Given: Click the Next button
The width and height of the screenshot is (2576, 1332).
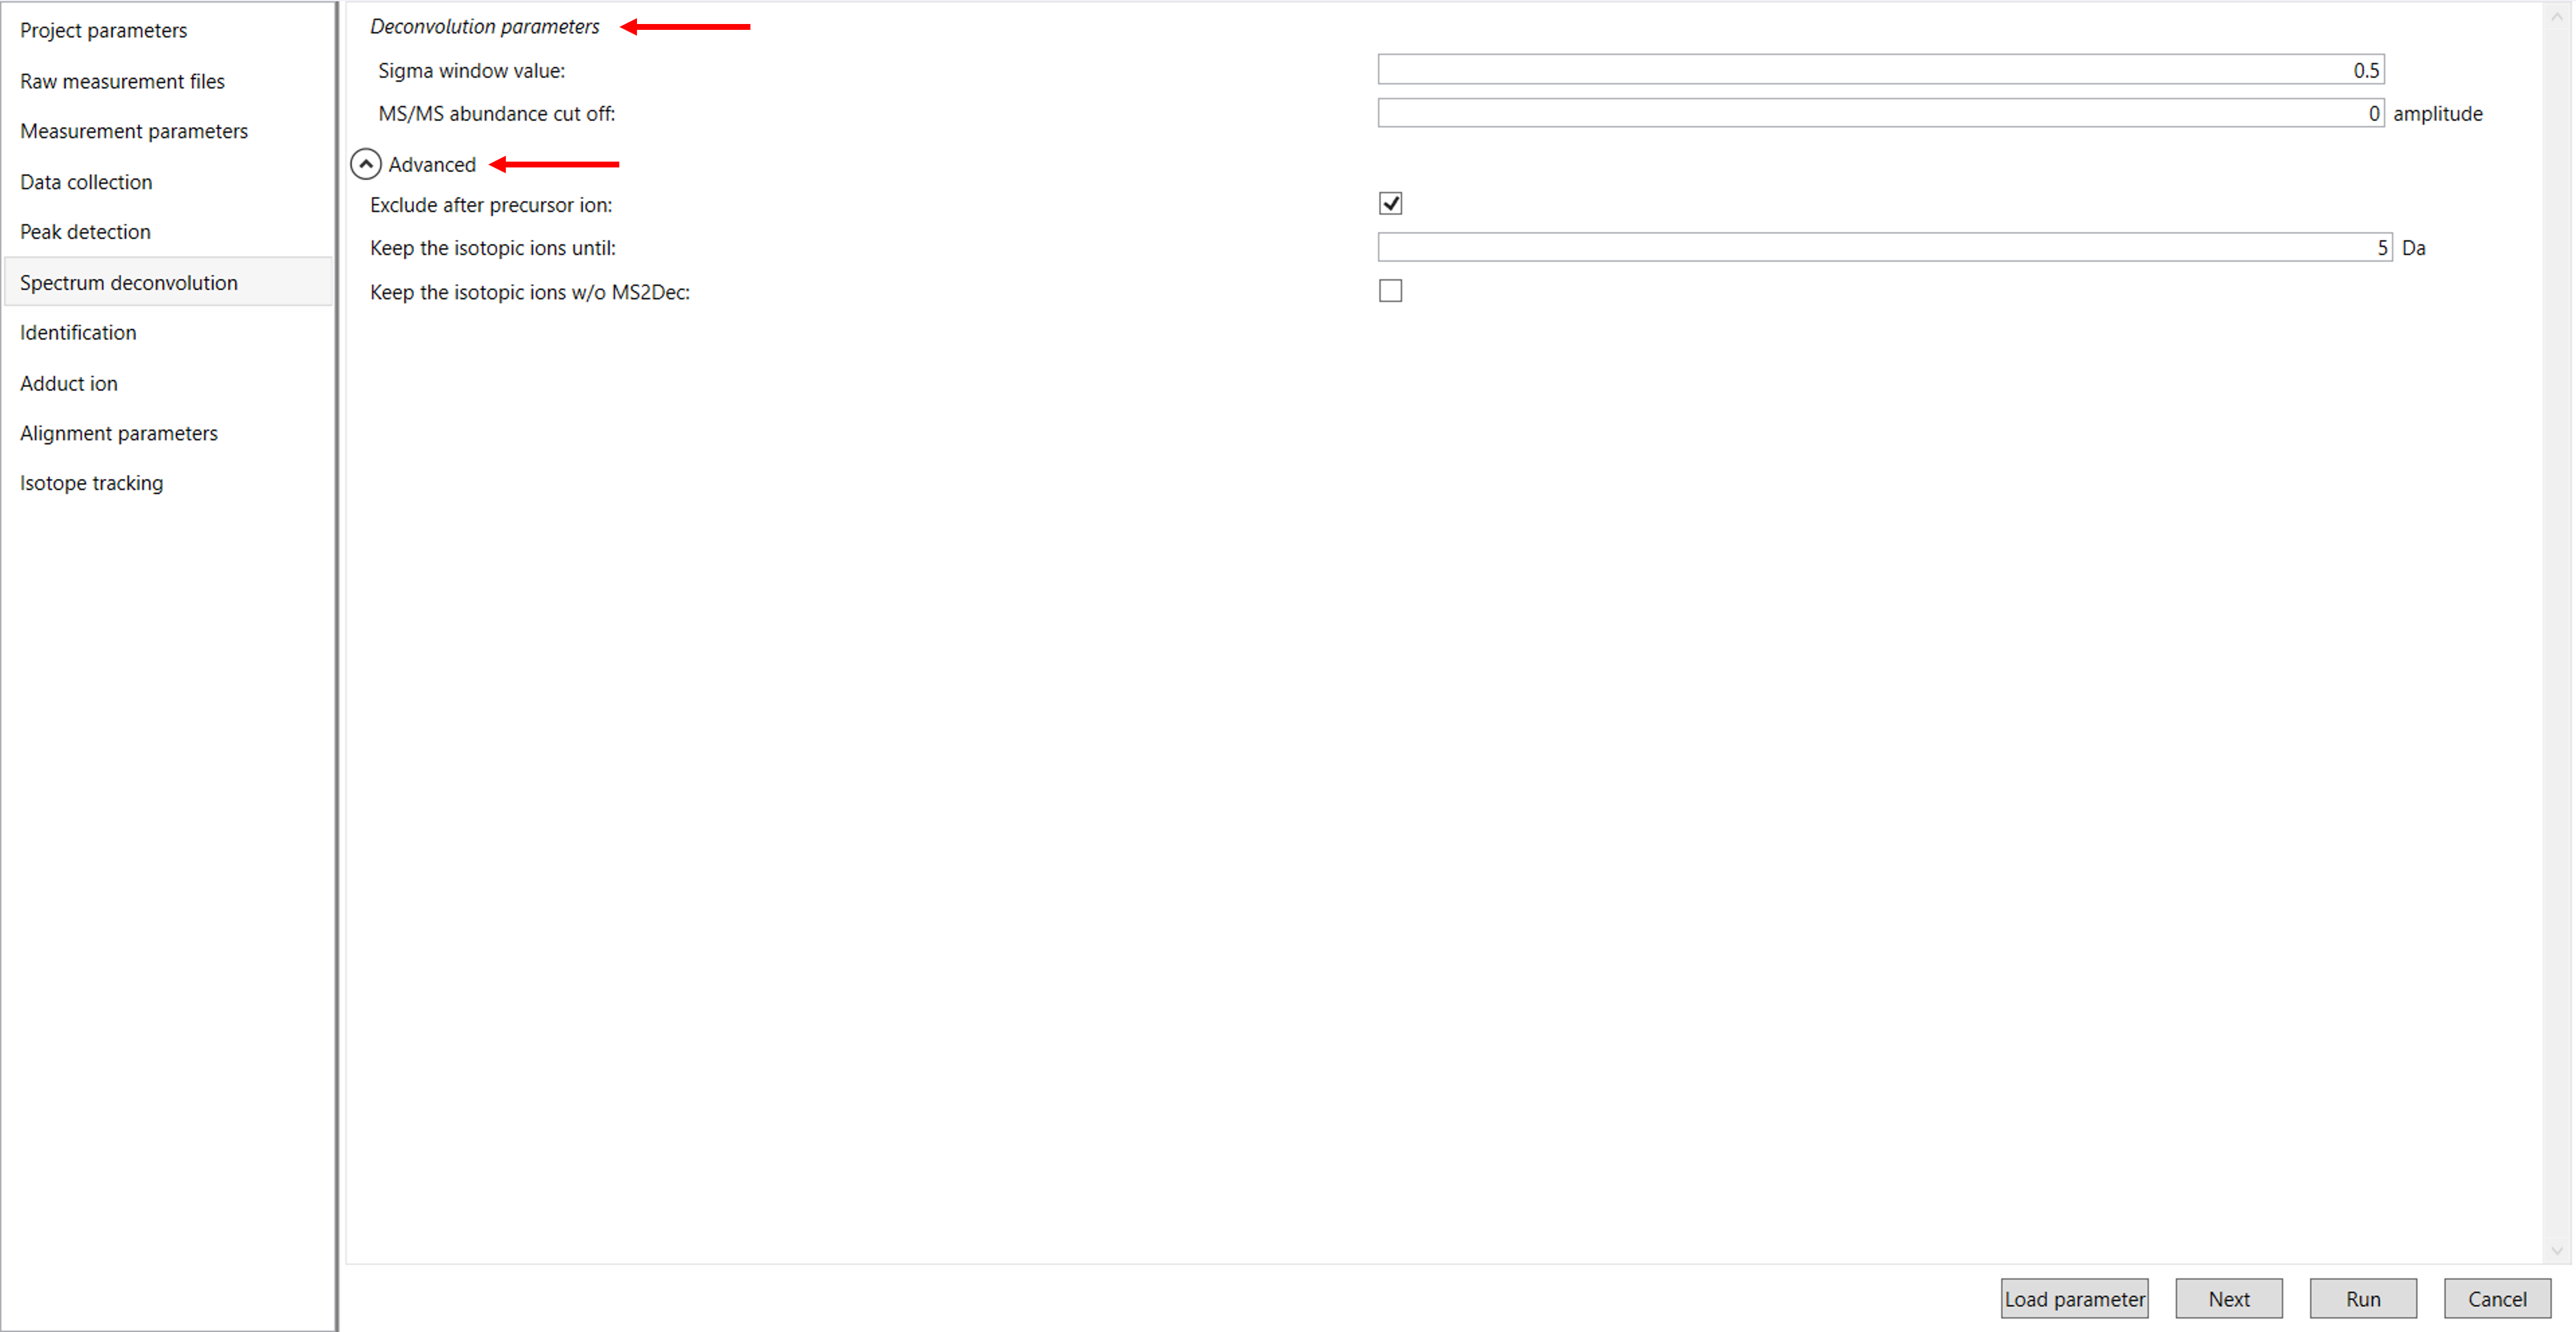Looking at the screenshot, I should point(2228,1298).
